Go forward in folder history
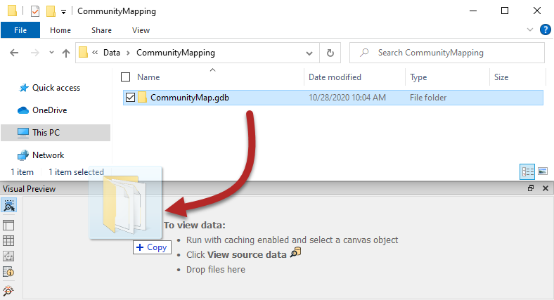 pyautogui.click(x=35, y=53)
